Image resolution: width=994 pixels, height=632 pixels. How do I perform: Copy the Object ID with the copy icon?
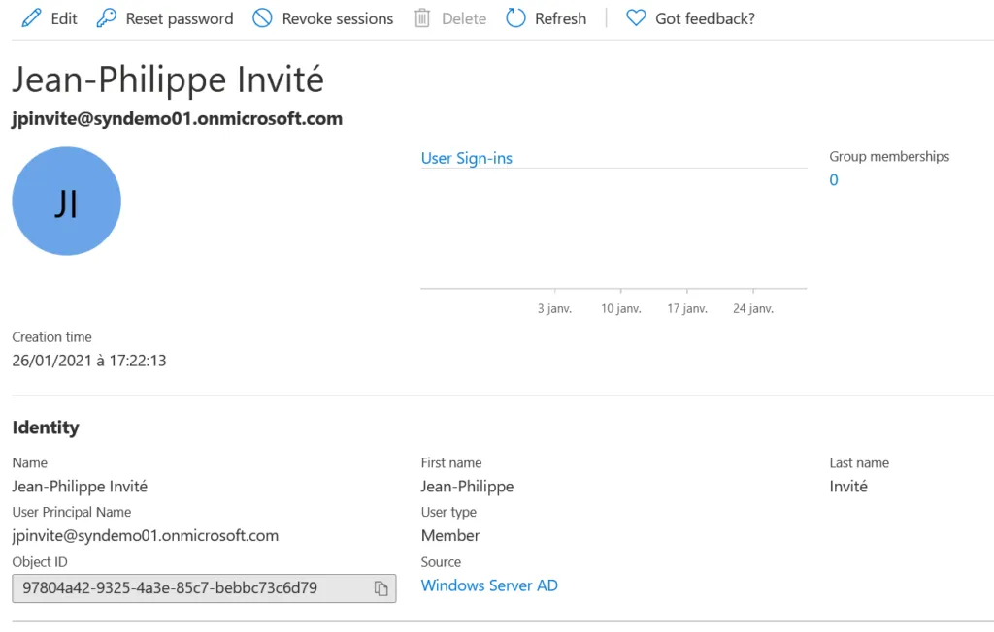pyautogui.click(x=381, y=588)
